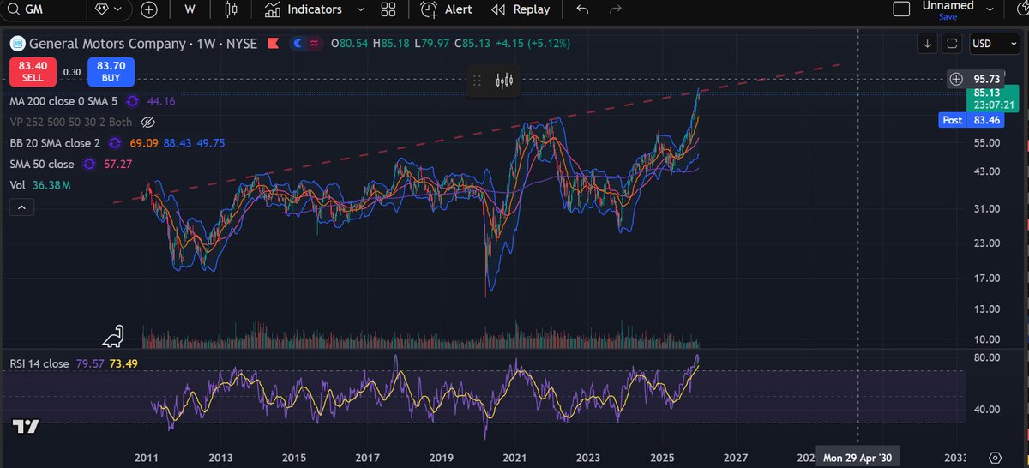Viewport: 1029px width, 468px height.
Task: Open the candlestick chart type selector
Action: tap(230, 9)
